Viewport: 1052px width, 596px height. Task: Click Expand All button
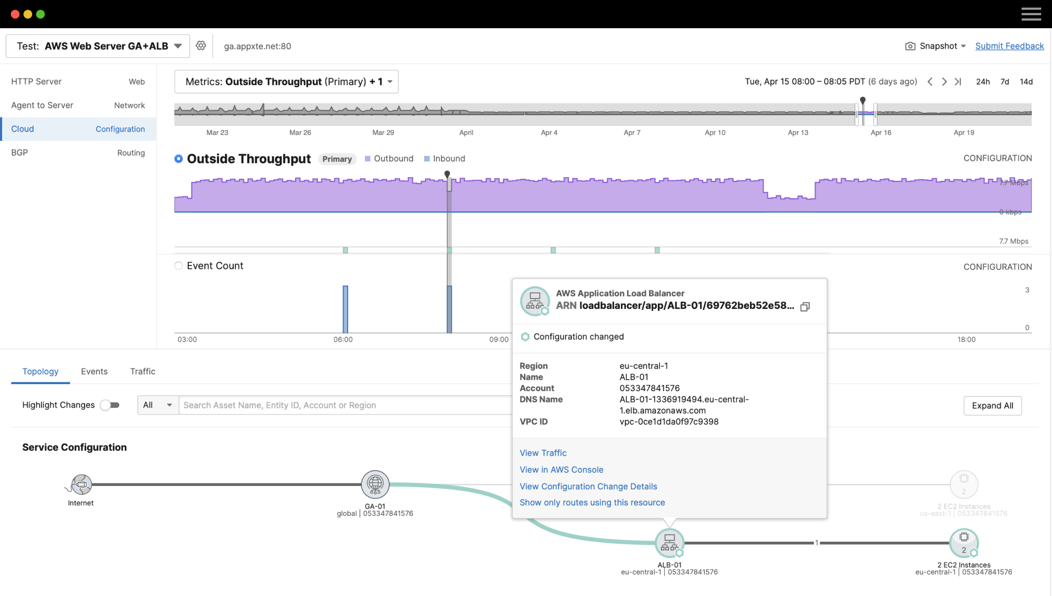click(992, 406)
